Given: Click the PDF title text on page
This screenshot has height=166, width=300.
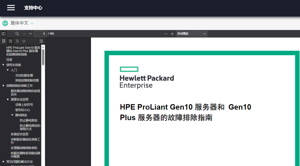Looking at the screenshot, I should pyautogui.click(x=185, y=112).
